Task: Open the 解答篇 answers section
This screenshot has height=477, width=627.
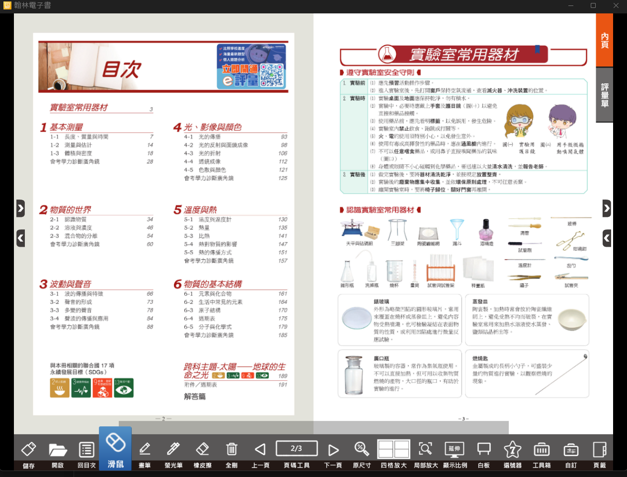Action: point(195,397)
